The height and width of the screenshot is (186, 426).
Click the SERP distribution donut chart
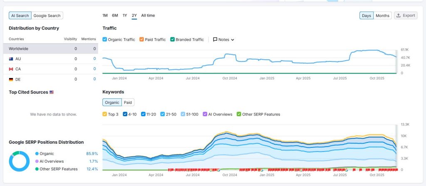19,161
